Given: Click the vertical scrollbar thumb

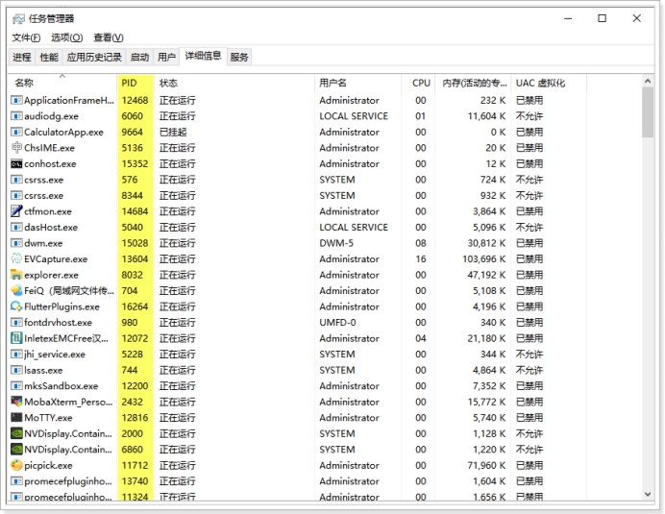Looking at the screenshot, I should pos(648,112).
